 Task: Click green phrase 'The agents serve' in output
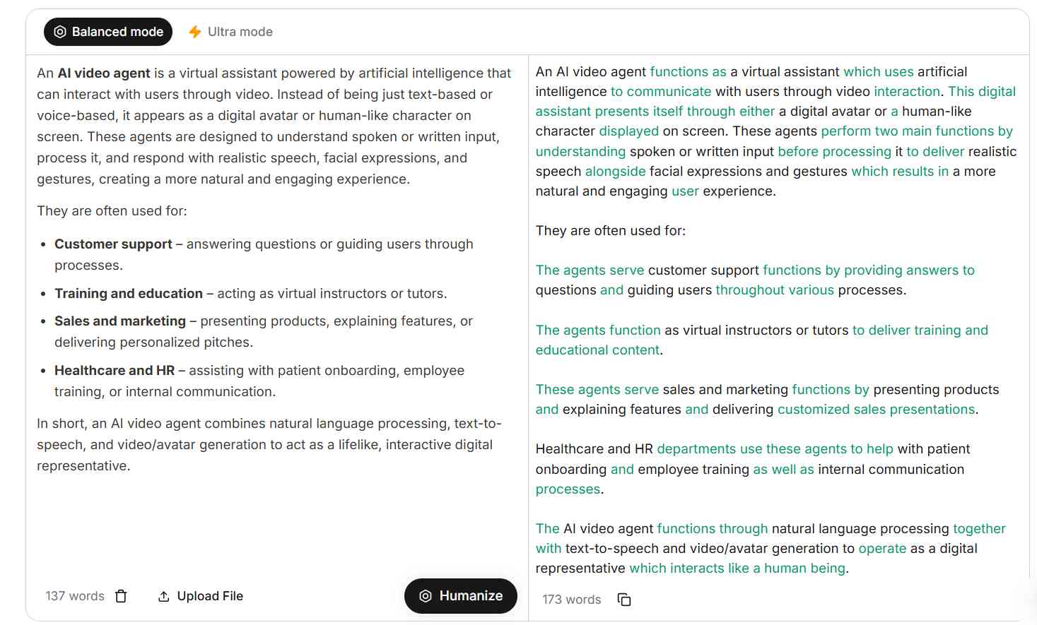590,270
